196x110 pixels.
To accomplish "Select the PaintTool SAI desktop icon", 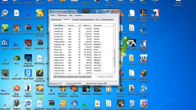I will [x=5, y=29].
